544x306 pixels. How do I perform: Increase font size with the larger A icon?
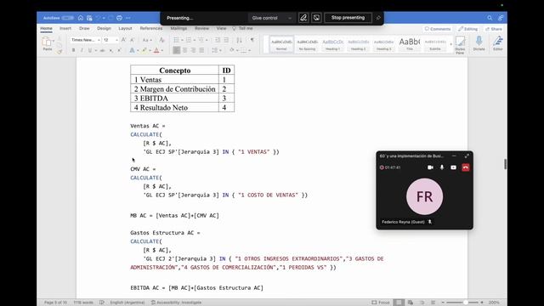(x=123, y=40)
